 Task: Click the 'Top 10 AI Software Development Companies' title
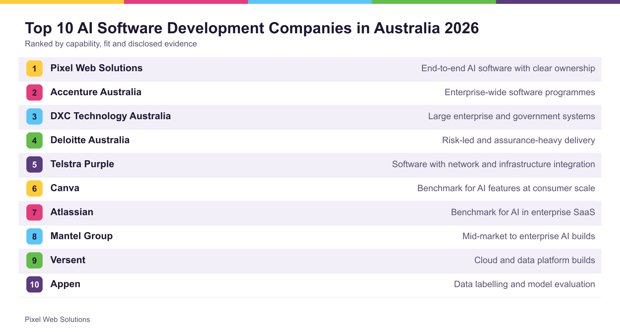click(x=252, y=28)
